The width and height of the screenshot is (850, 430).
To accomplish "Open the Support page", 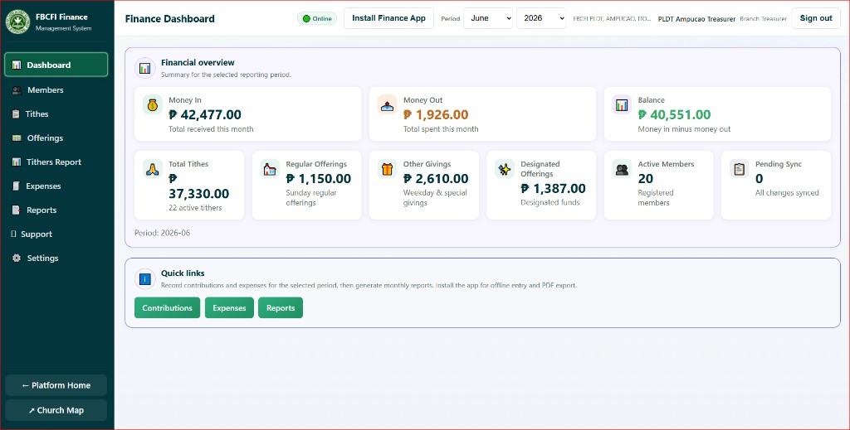I will coord(56,234).
